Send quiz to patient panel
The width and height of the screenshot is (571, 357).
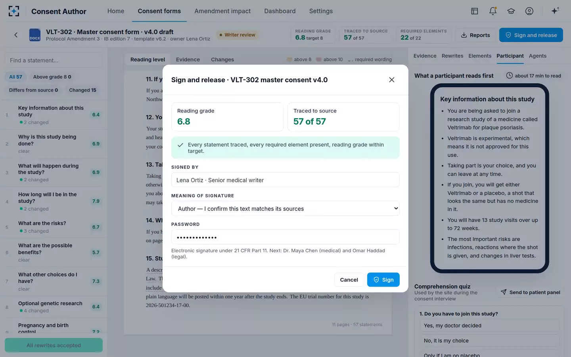click(530, 292)
